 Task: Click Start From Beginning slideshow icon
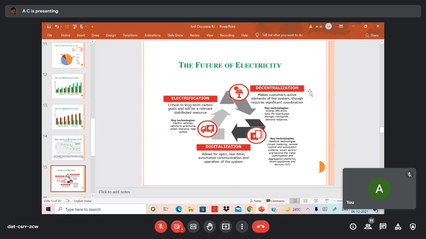point(75,27)
